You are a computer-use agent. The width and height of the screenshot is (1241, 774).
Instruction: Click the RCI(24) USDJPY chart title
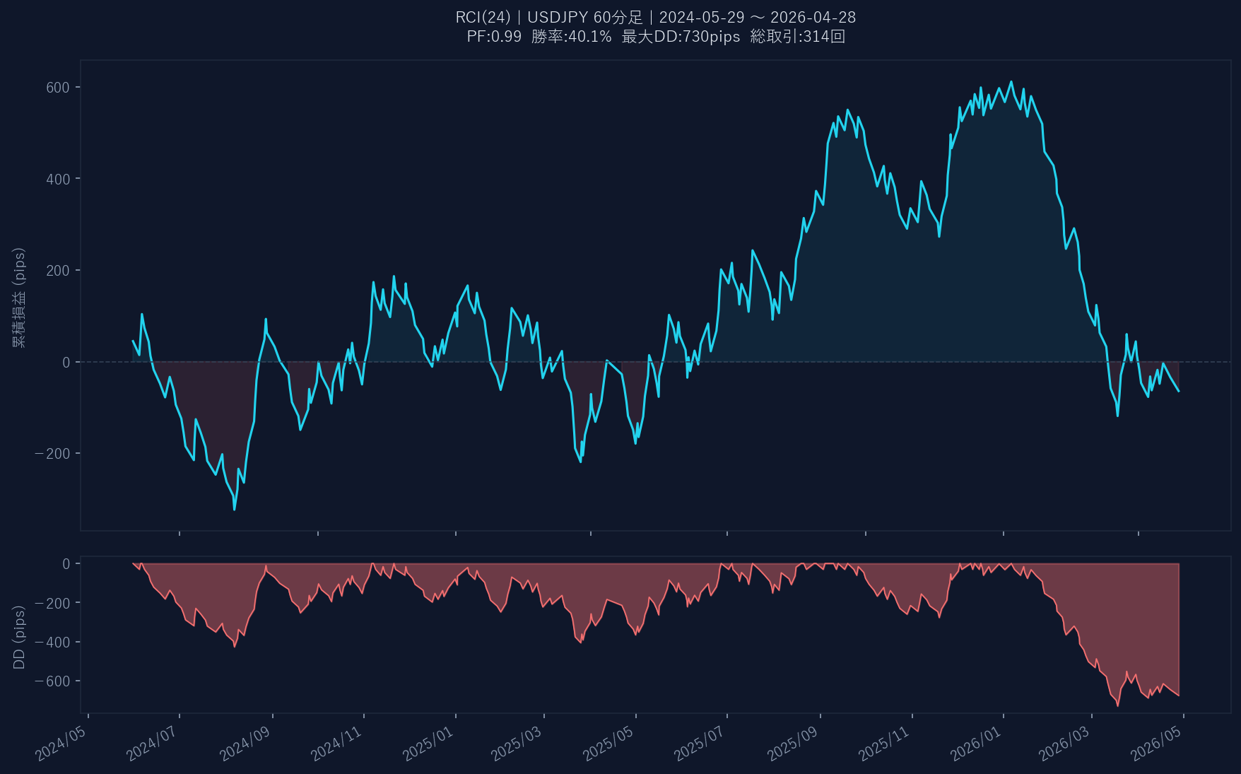tap(655, 17)
